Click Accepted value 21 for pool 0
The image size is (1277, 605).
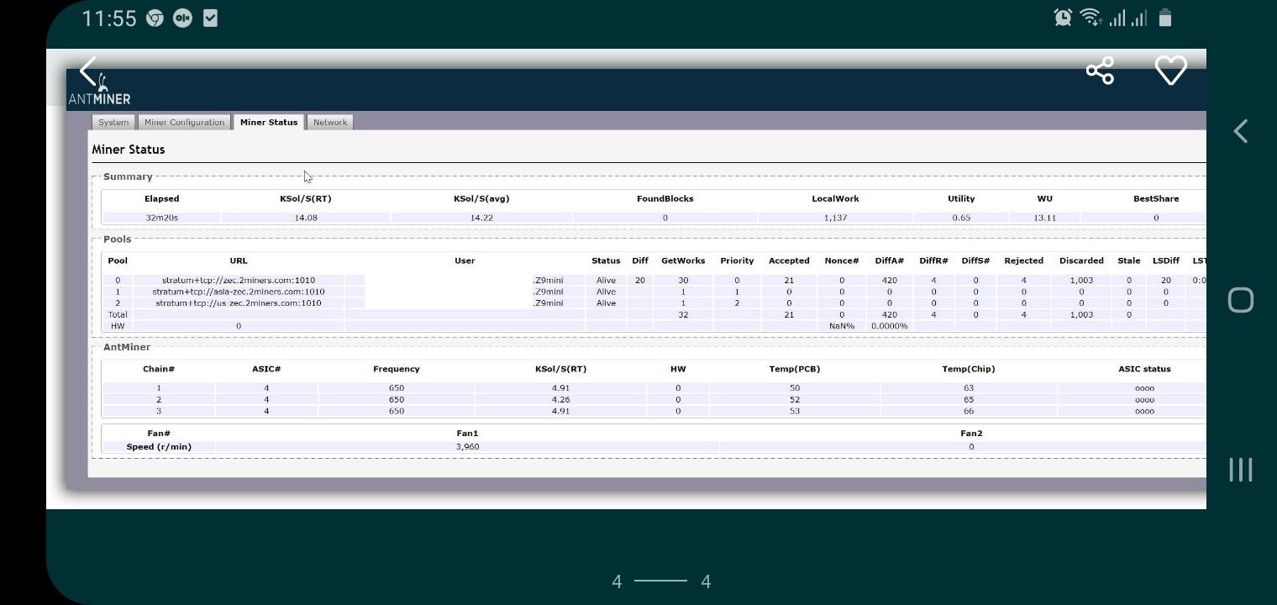(x=789, y=281)
